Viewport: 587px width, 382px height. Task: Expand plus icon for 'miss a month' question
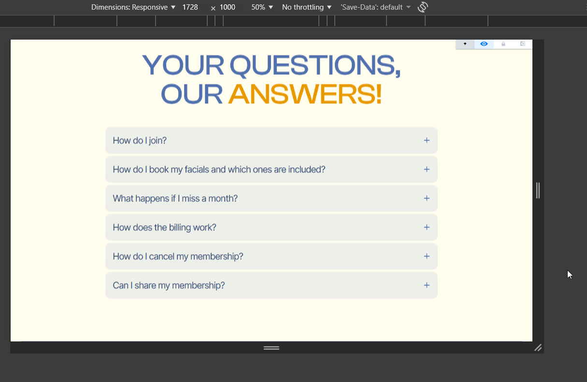tap(427, 198)
